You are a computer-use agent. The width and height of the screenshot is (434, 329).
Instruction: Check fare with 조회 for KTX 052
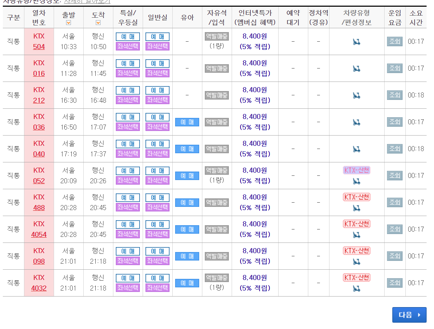click(x=395, y=175)
